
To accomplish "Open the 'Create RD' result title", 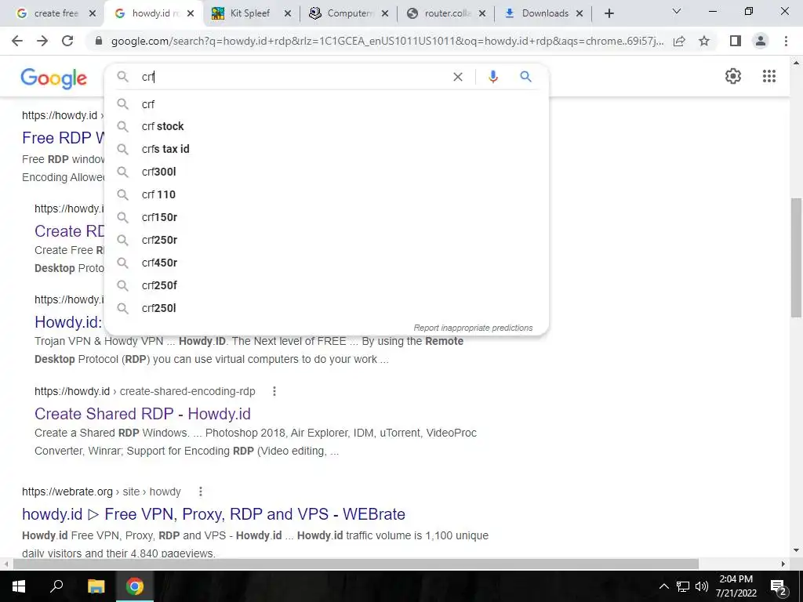I will tap(70, 231).
